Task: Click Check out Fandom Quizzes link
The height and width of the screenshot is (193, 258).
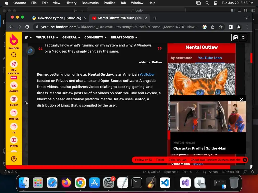Action: coord(215,160)
